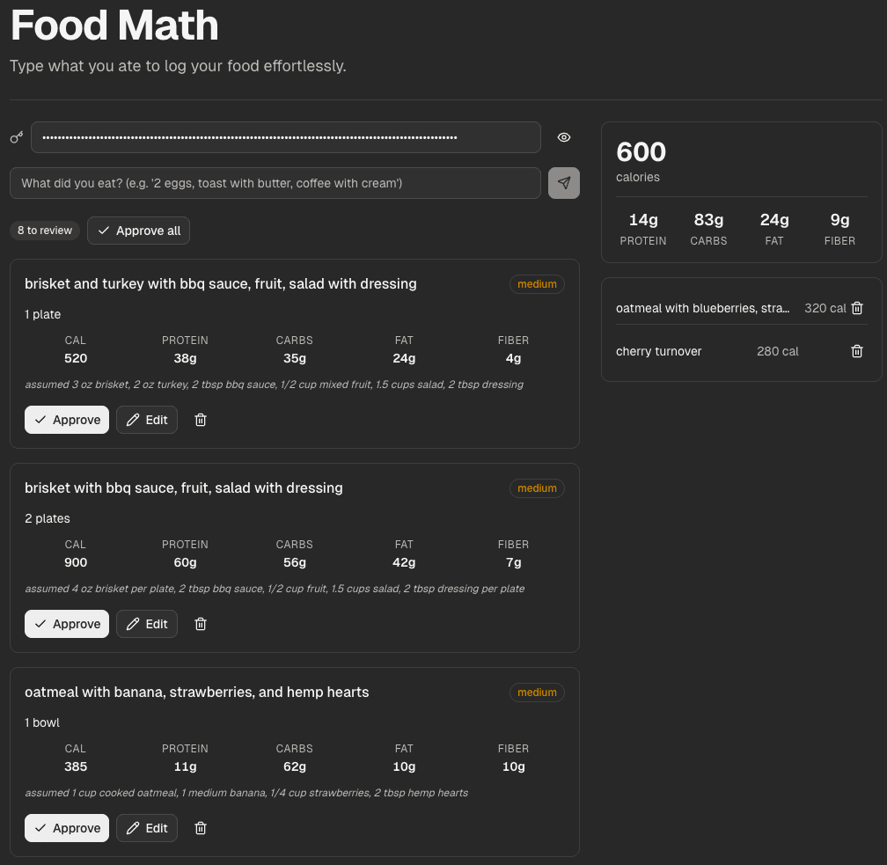
Task: Delete logged oatmeal with blueberries item
Action: point(857,308)
